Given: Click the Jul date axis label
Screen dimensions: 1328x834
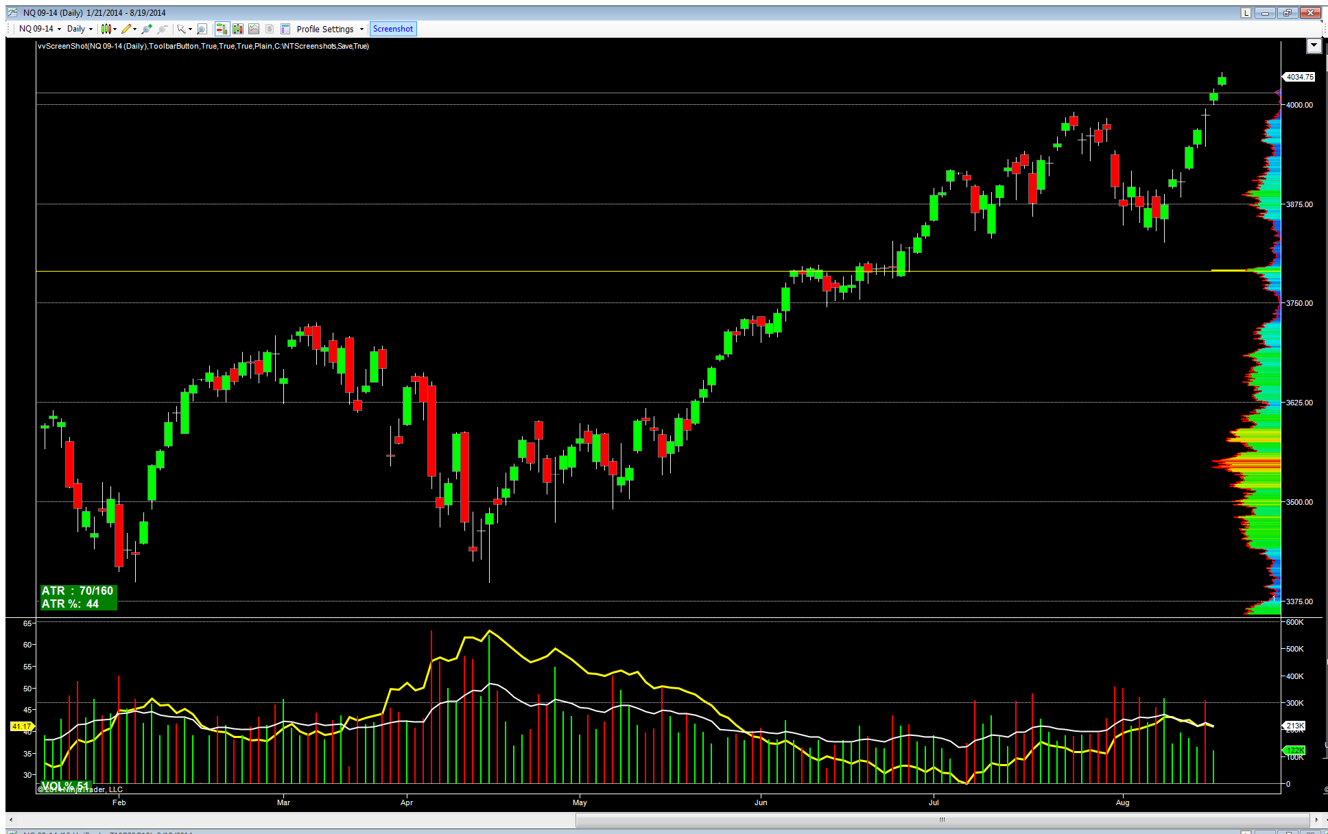Looking at the screenshot, I should [934, 802].
